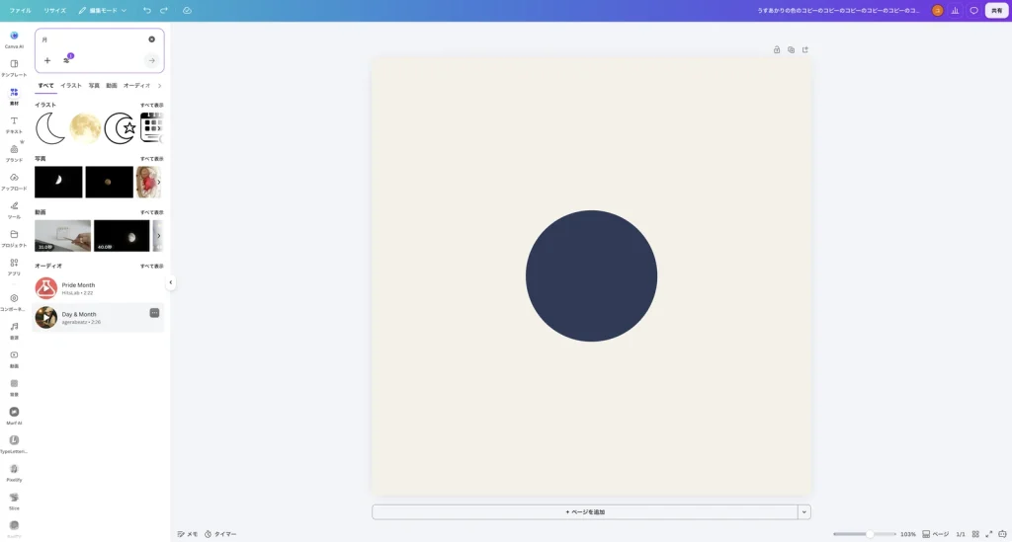Show all in the オーディオ section
Image resolution: width=1012 pixels, height=542 pixels.
coord(151,267)
